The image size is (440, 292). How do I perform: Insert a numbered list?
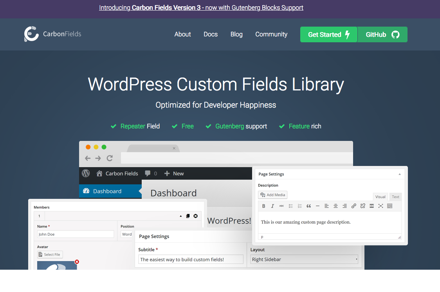click(300, 206)
